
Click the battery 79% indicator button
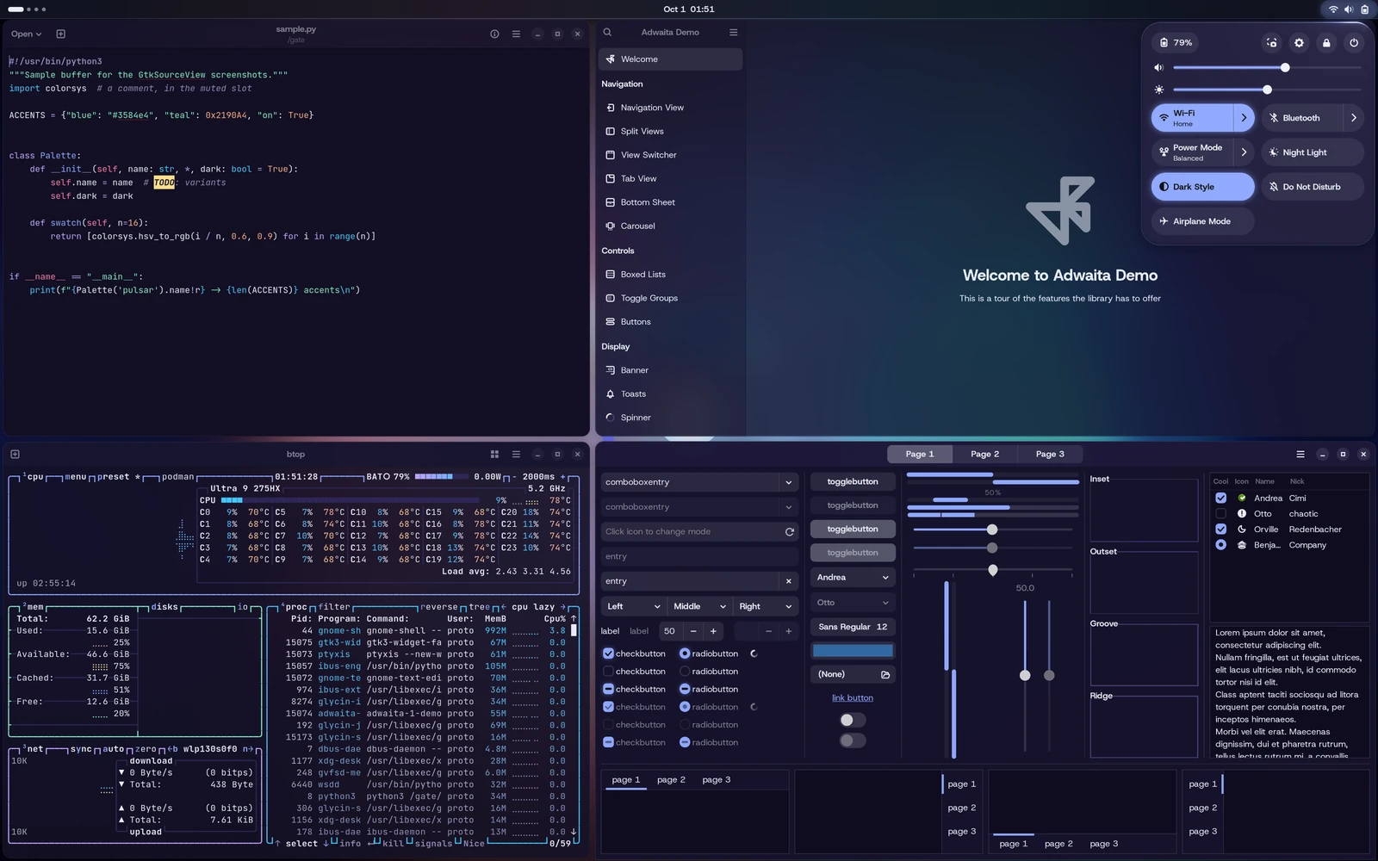coord(1176,42)
